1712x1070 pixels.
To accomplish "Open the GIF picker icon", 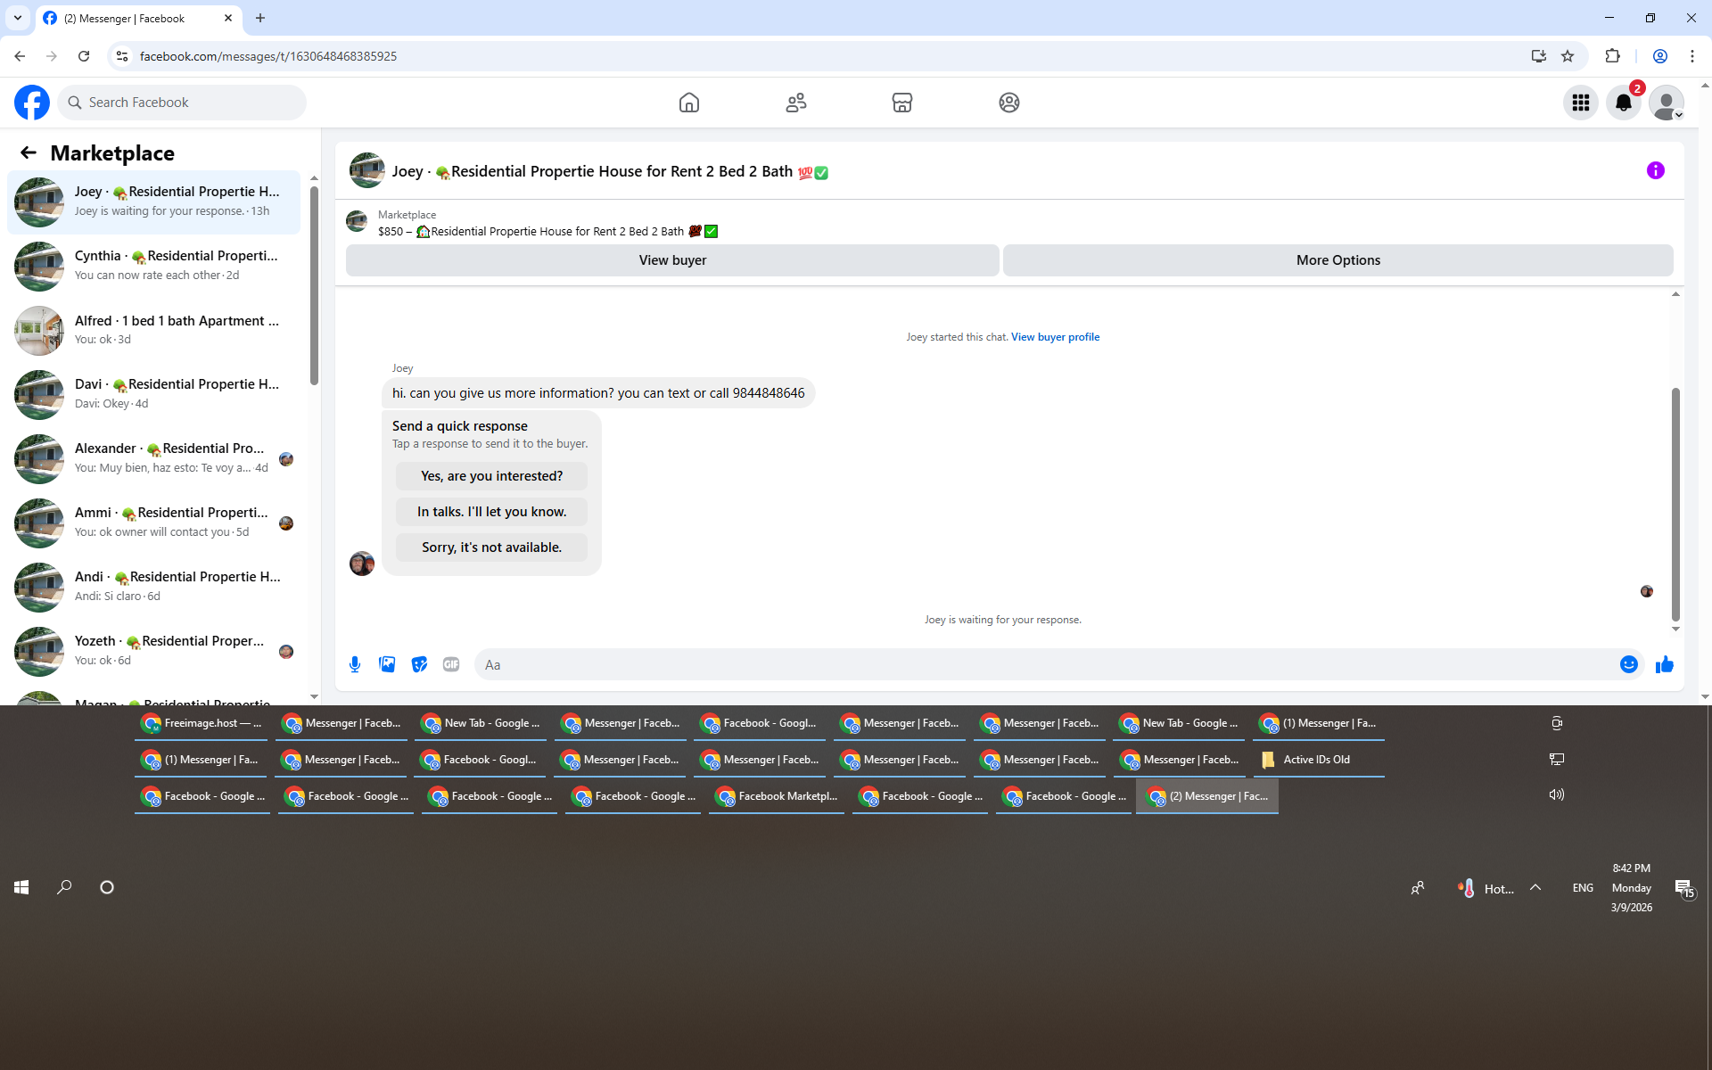I will (x=451, y=664).
